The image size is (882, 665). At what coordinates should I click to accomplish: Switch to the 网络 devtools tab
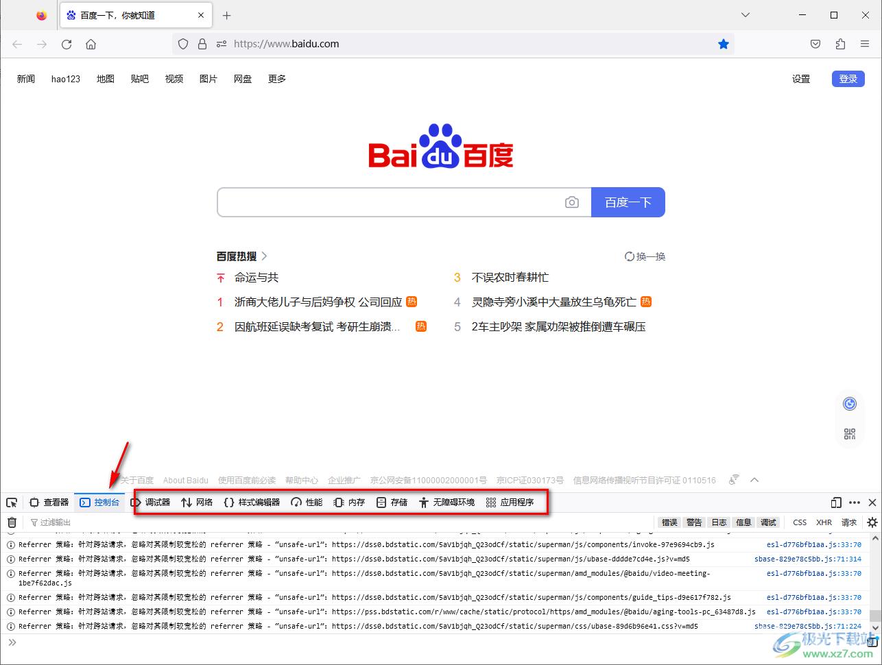coord(197,503)
